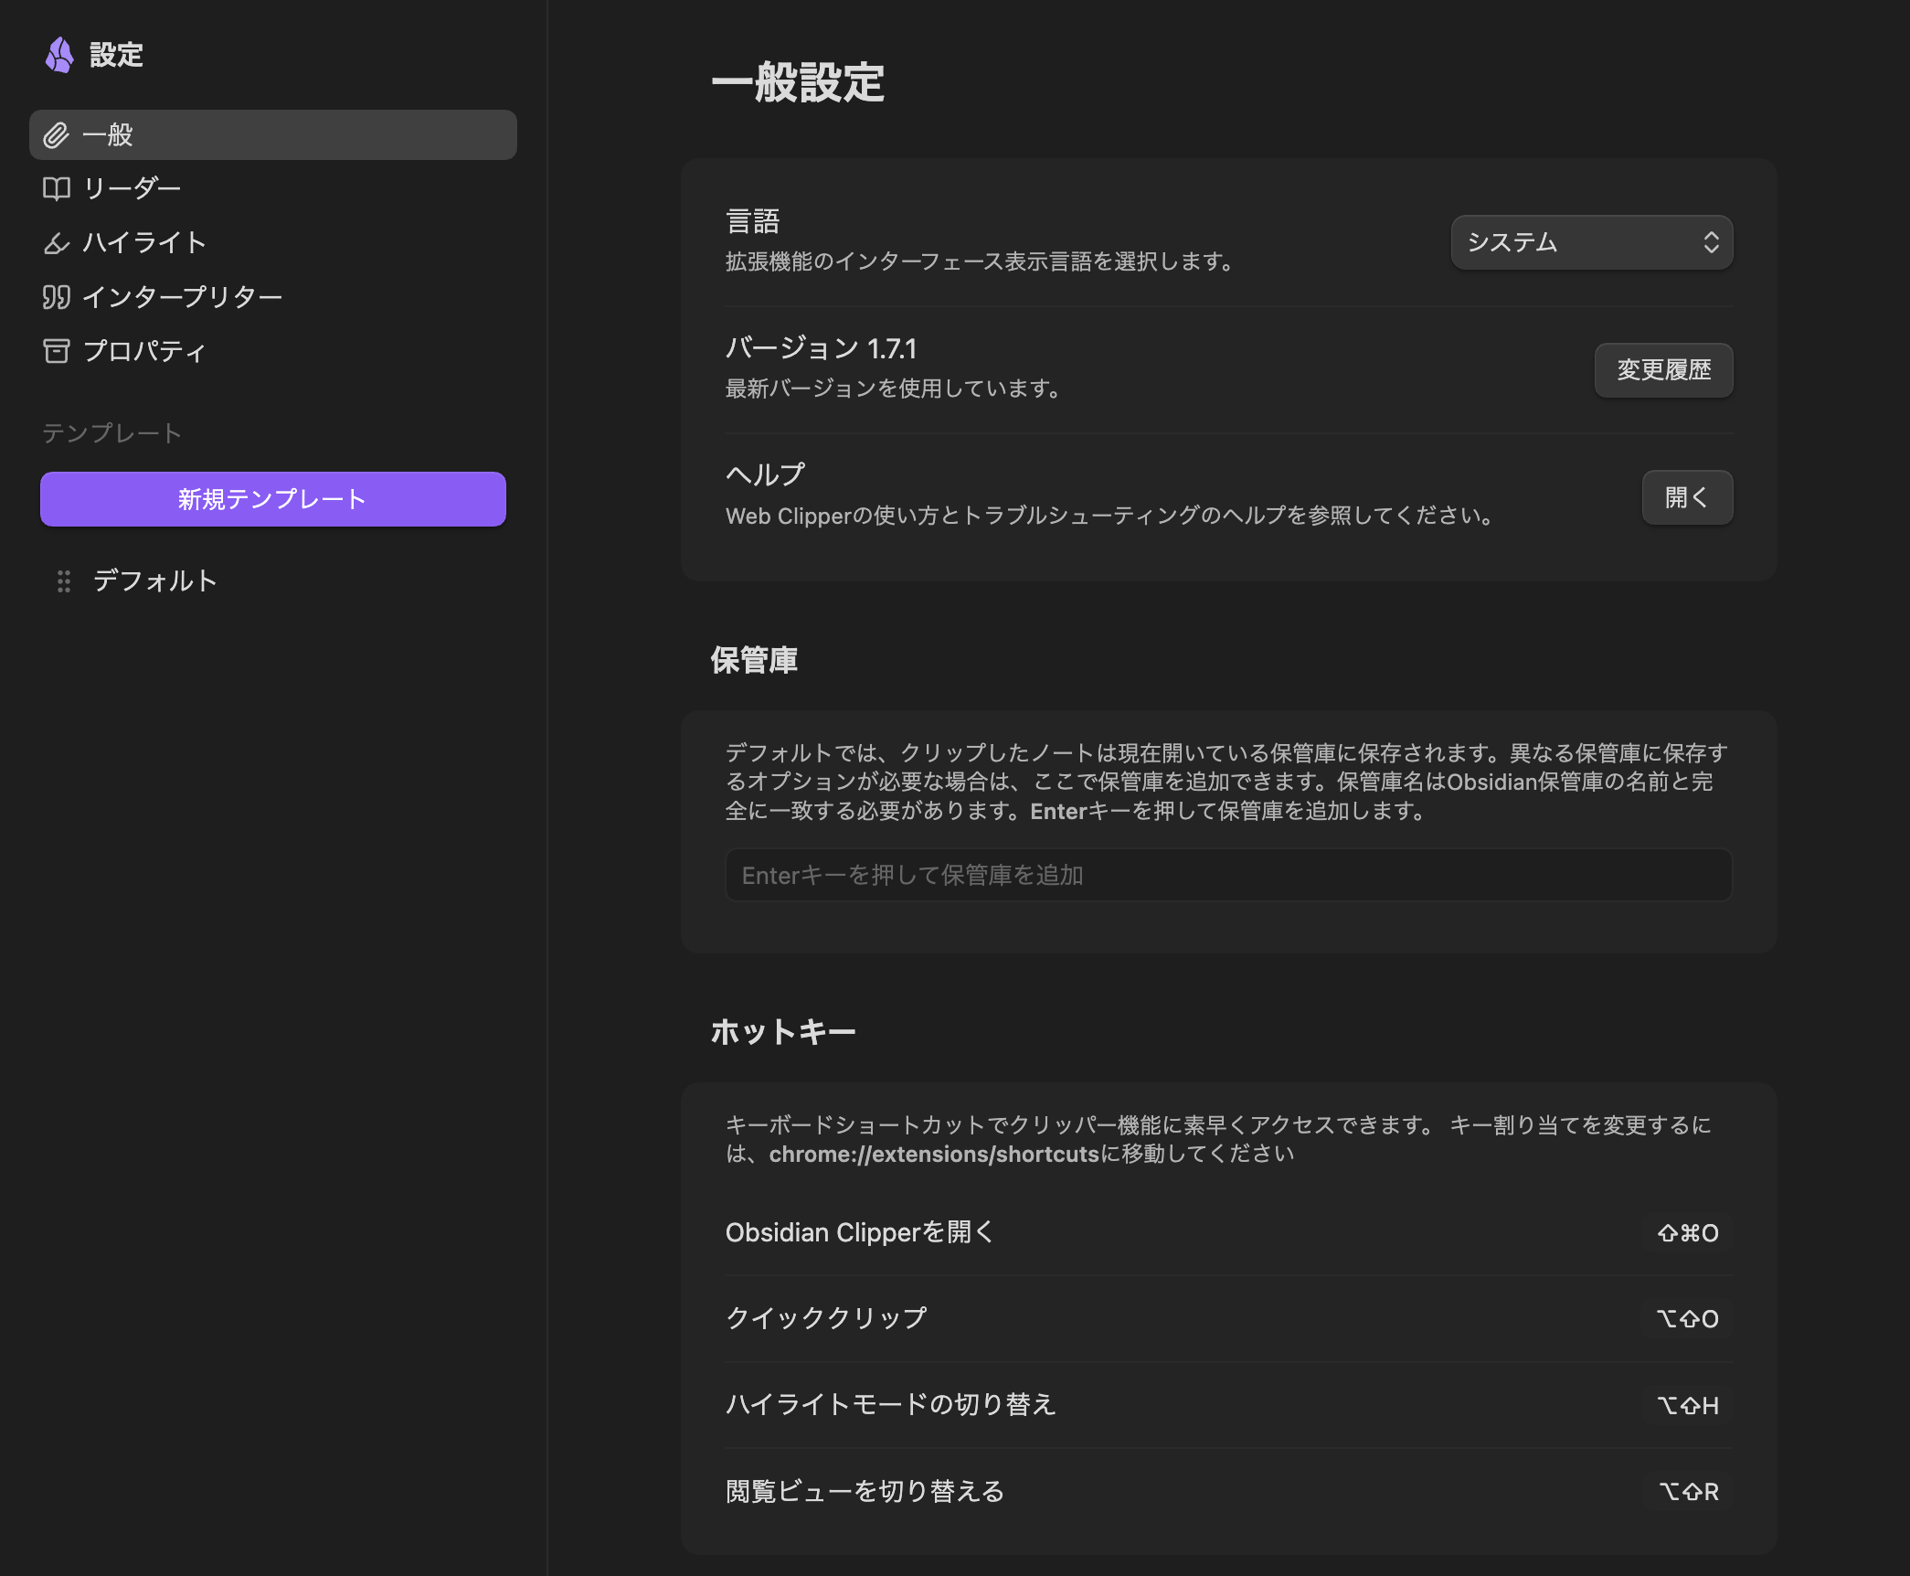1910x1576 pixels.
Task: Click the ヘルプ setting title
Action: point(766,474)
